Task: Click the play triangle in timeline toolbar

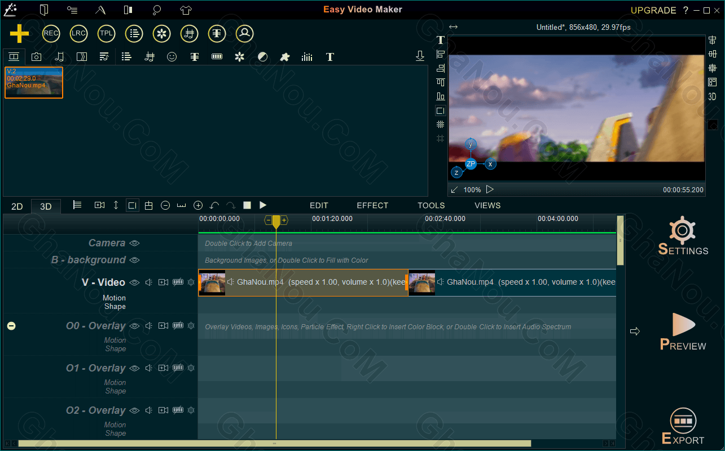Action: pos(263,205)
